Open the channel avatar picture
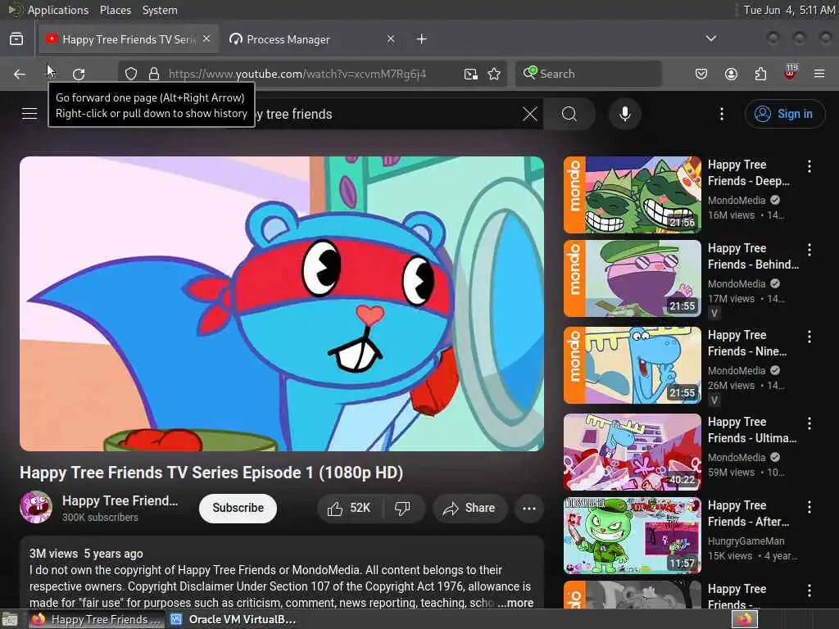 [36, 507]
